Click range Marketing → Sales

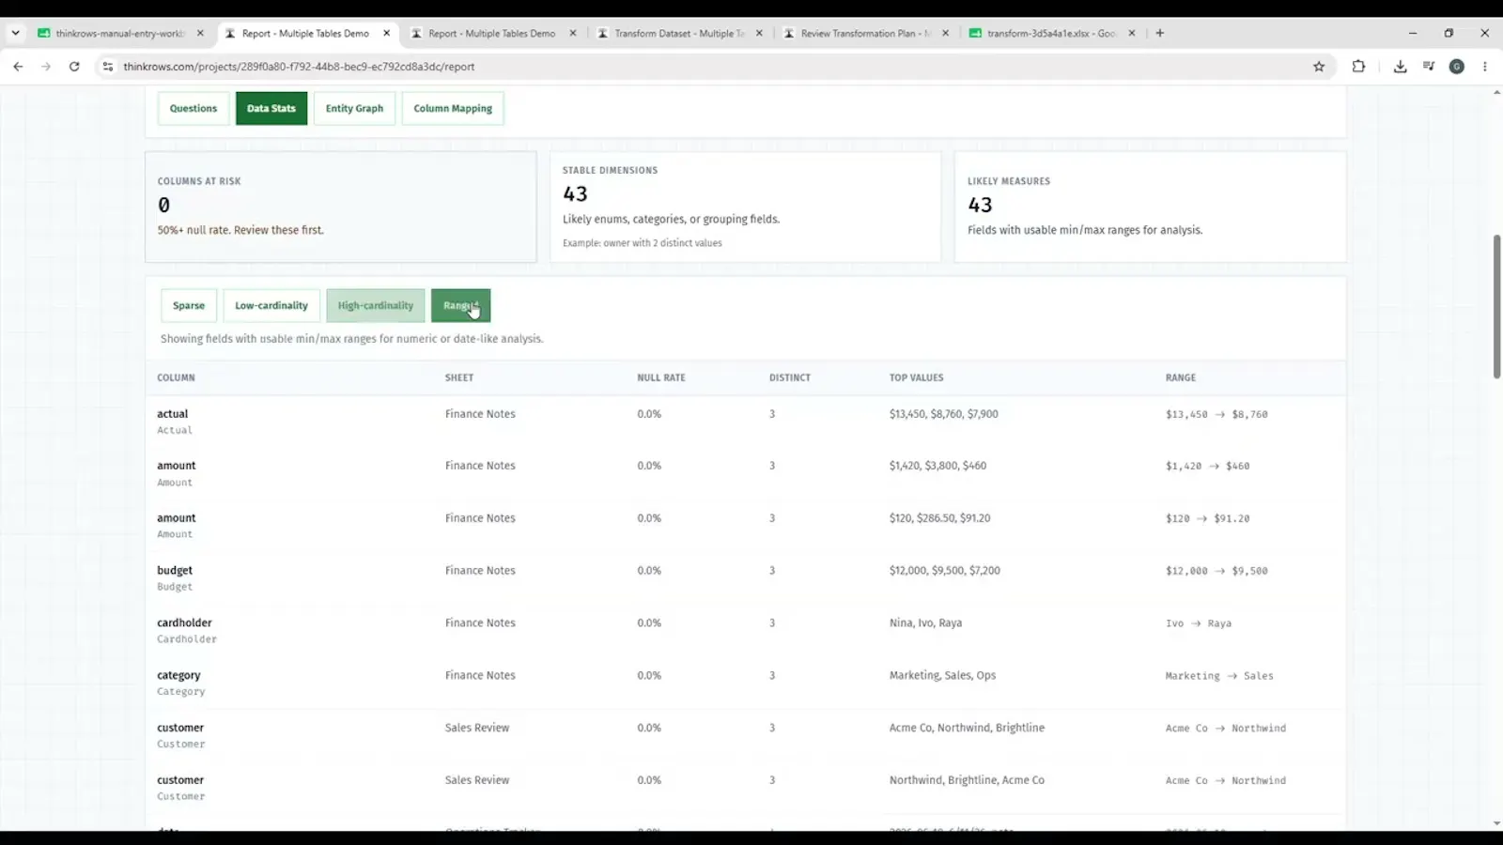coord(1219,676)
